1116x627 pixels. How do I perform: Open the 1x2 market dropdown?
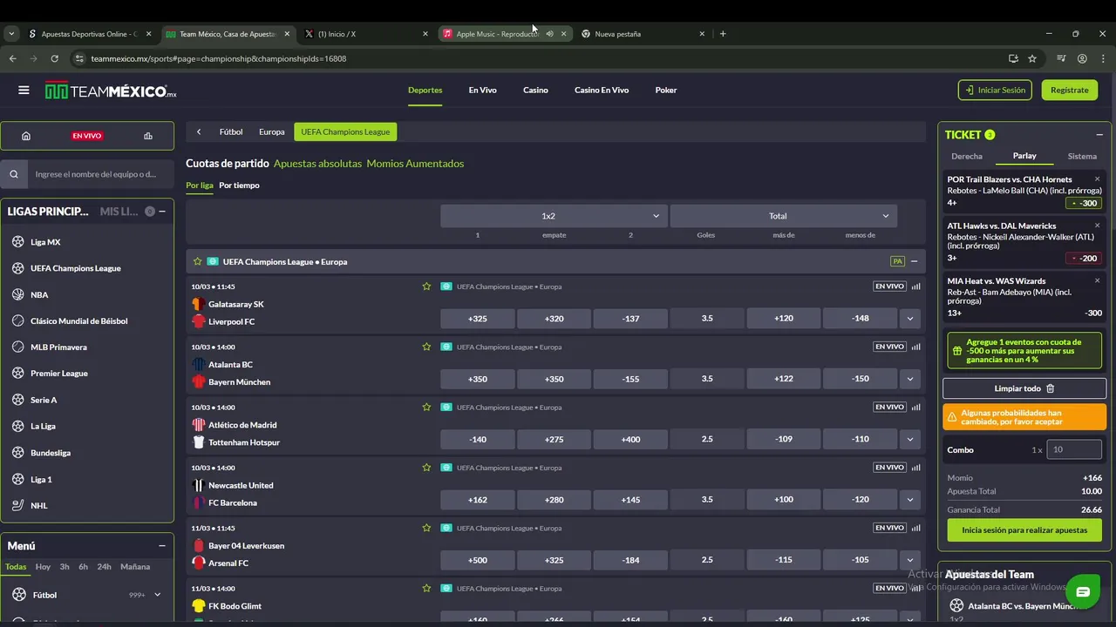554,216
